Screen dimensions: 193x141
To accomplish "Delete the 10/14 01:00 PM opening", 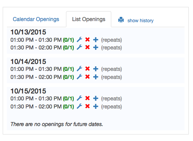I will pyautogui.click(x=87, y=69).
